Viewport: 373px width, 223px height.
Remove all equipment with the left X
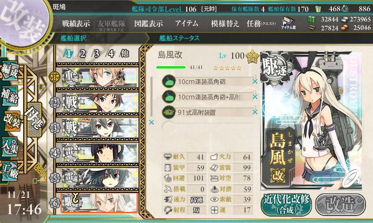coord(151,122)
